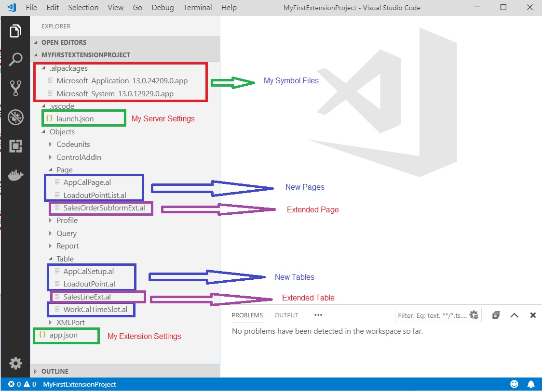
Task: Maximize the panel with the up chevron
Action: point(514,315)
